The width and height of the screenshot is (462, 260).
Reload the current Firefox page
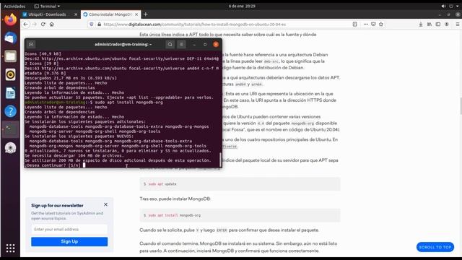(43, 24)
